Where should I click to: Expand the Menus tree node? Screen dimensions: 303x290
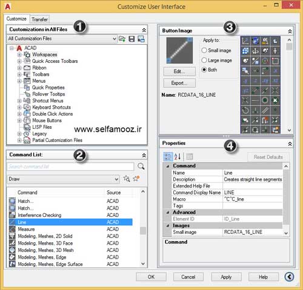pyautogui.click(x=19, y=81)
